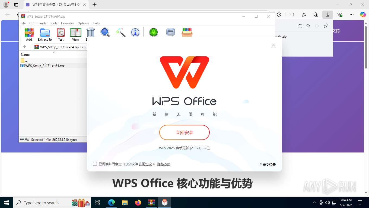Open a new tab in Edge

click(94, 5)
